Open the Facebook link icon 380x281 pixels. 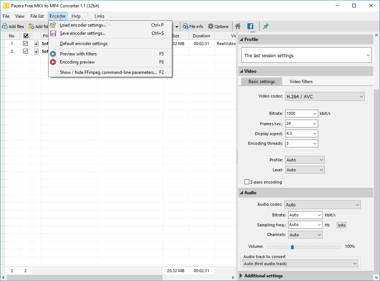(x=250, y=26)
